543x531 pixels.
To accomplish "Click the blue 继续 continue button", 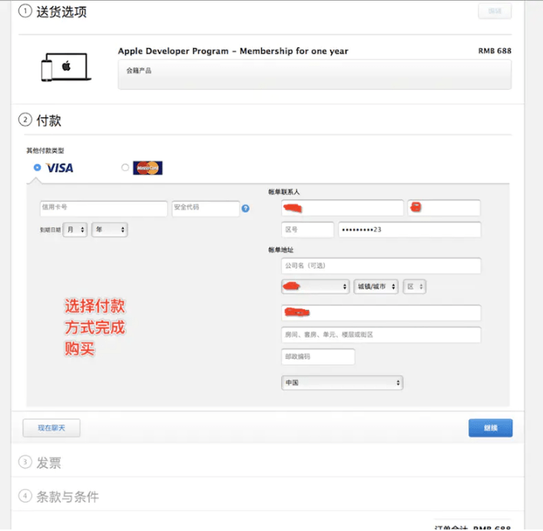I will (x=490, y=428).
